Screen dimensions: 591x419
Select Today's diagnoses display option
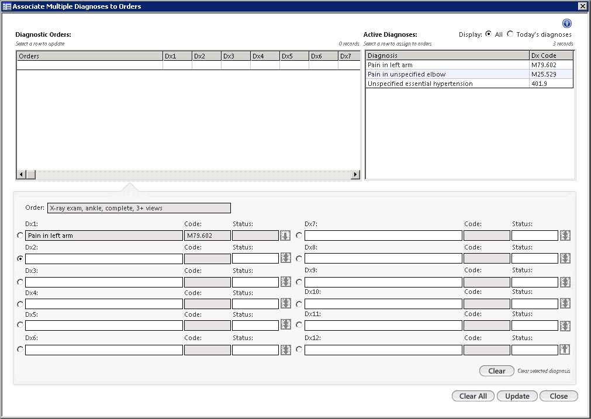click(510, 33)
